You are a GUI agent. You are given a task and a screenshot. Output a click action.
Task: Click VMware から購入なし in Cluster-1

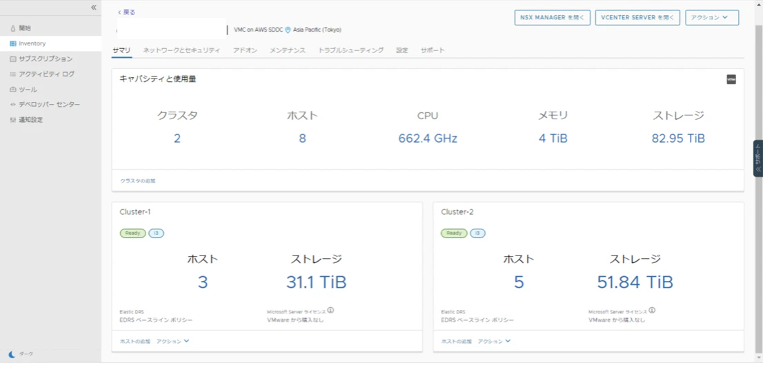[x=295, y=320]
